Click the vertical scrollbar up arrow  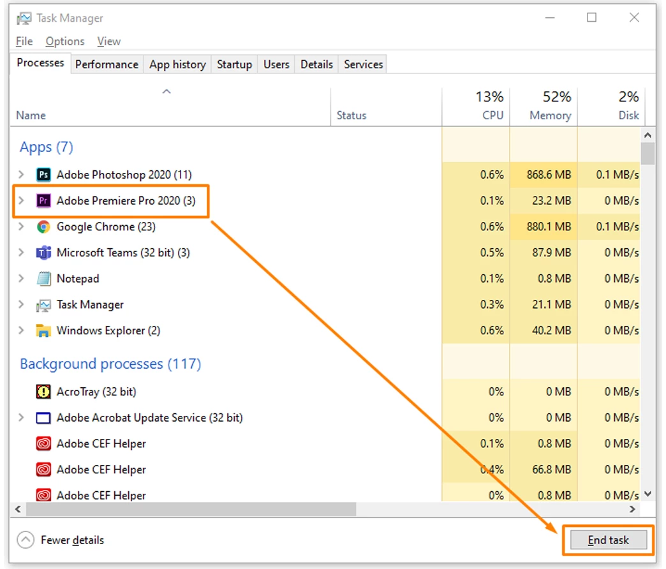[647, 135]
